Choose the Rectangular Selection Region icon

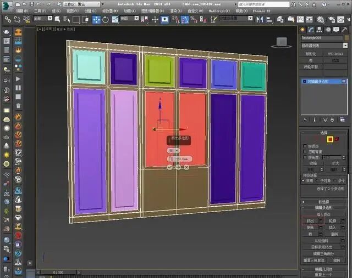click(76, 20)
